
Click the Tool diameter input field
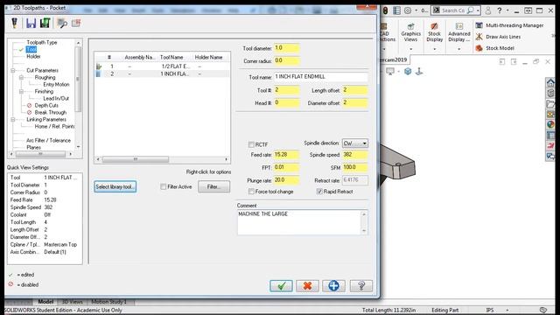tap(286, 48)
